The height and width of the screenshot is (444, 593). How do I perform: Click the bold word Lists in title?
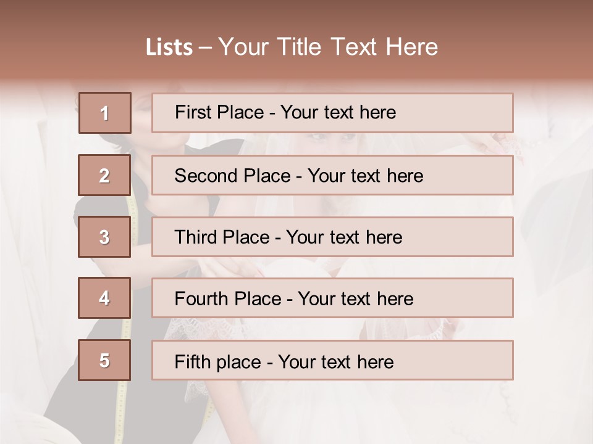(169, 47)
